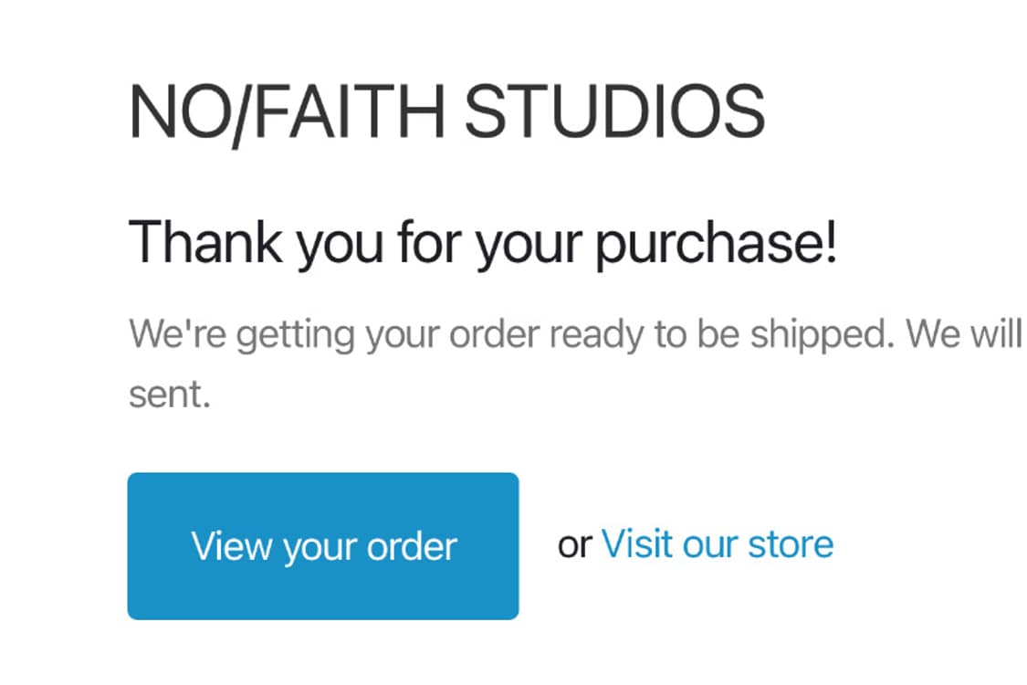Screen dimensions: 1027x685
Task: Click the word Thank in the heading
Action: (x=205, y=241)
